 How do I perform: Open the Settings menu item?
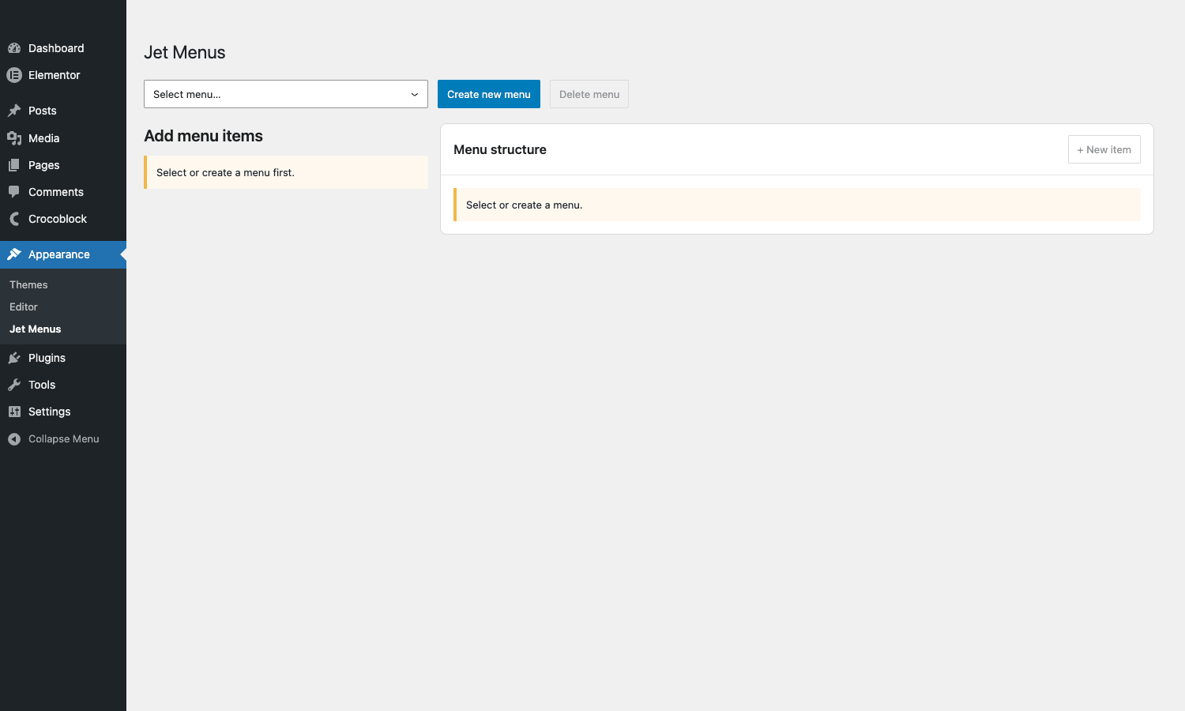(63, 412)
